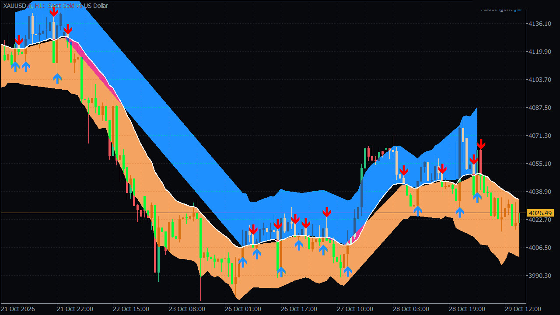The width and height of the screenshot is (560, 315).
Task: Click the 28 Oct 19:00 time label
Action: 467,309
